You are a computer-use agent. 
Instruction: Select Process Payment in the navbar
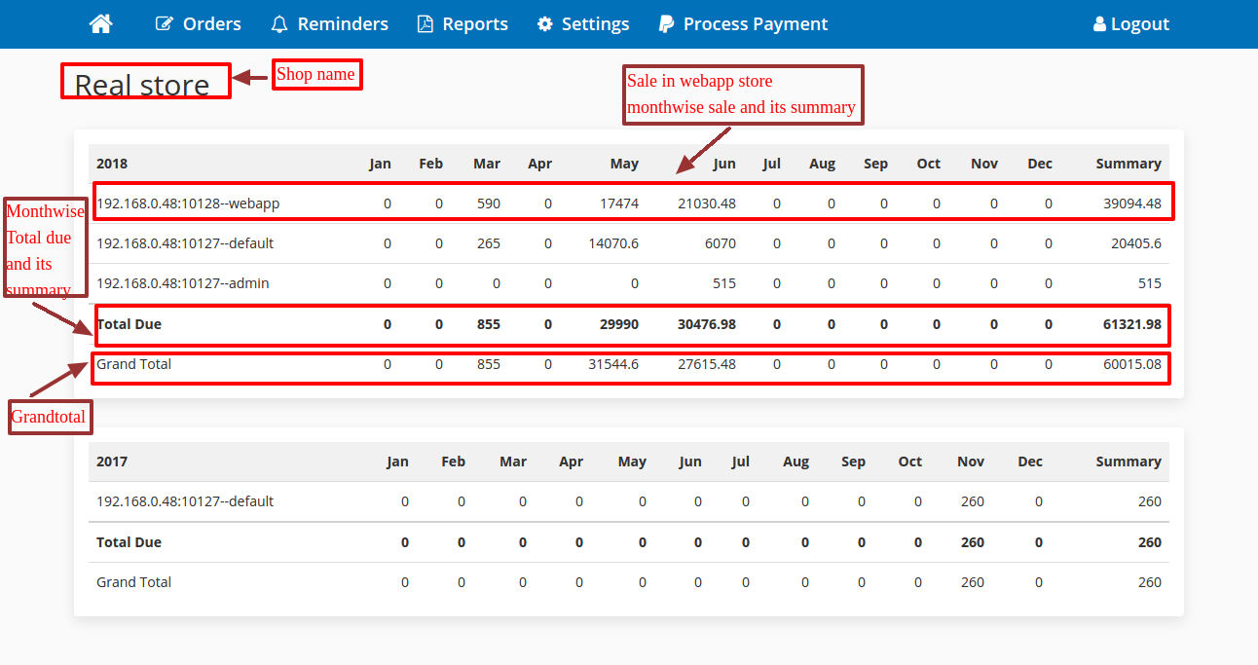(x=755, y=24)
